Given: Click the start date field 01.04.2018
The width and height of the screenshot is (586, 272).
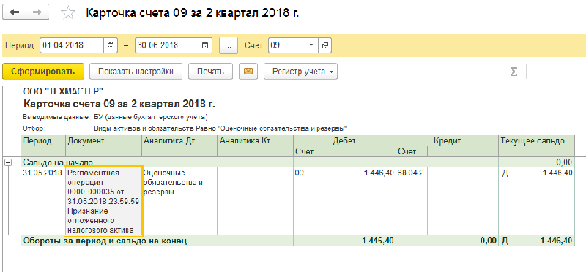Looking at the screenshot, I should coord(71,45).
